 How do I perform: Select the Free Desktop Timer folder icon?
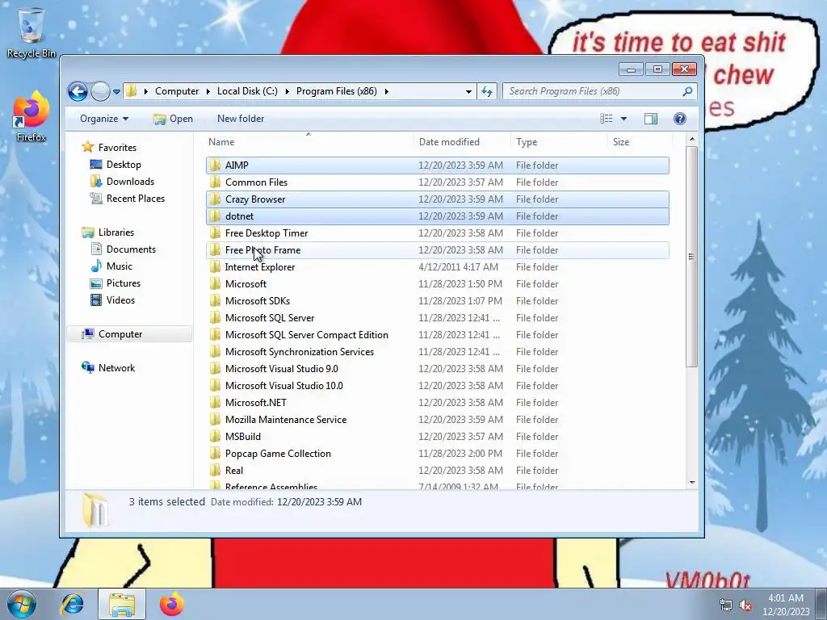215,233
